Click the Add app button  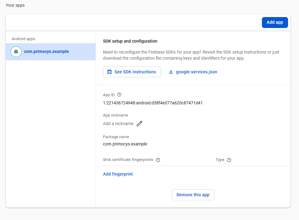click(275, 22)
